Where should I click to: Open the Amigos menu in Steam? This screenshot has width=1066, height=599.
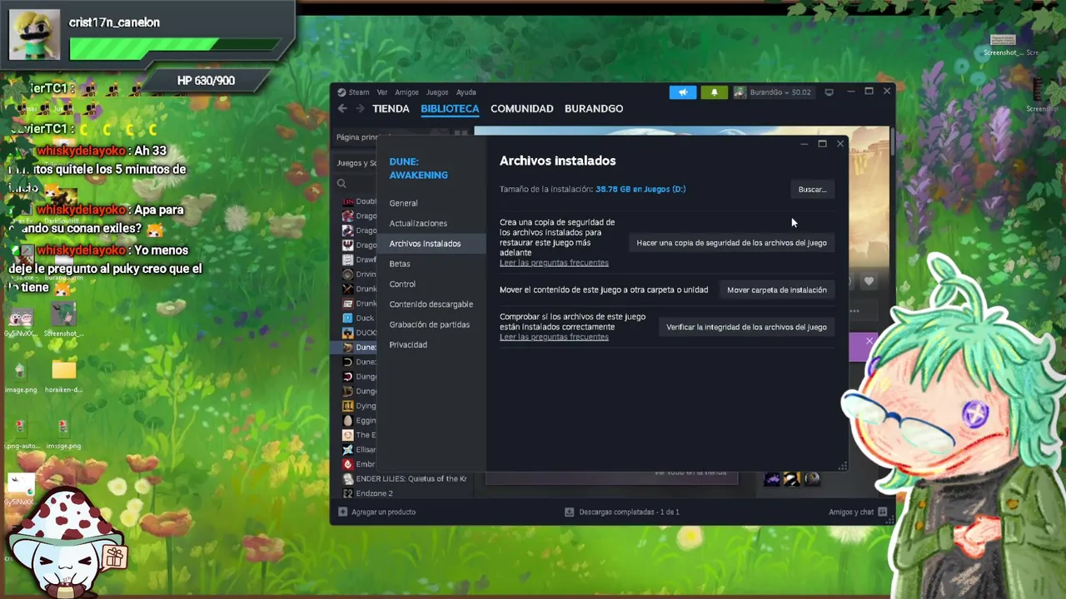coord(406,92)
